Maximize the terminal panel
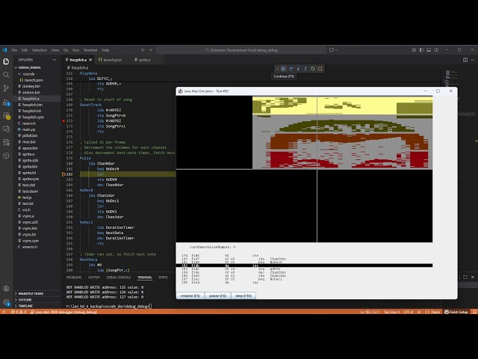The width and height of the screenshot is (478, 359). 465,277
